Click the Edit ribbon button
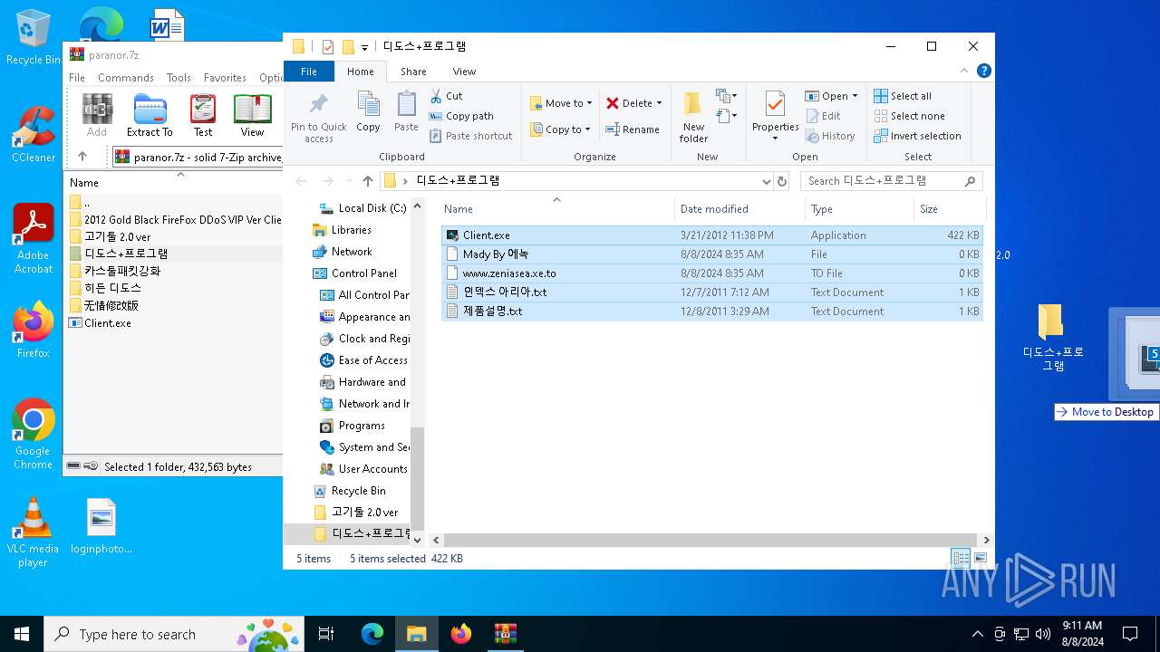The width and height of the screenshot is (1160, 652). (x=823, y=116)
